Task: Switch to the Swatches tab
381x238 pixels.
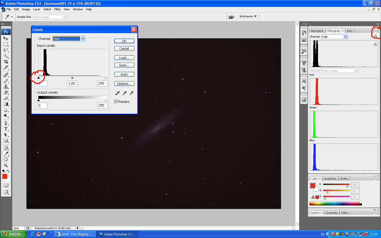Action: coord(330,178)
